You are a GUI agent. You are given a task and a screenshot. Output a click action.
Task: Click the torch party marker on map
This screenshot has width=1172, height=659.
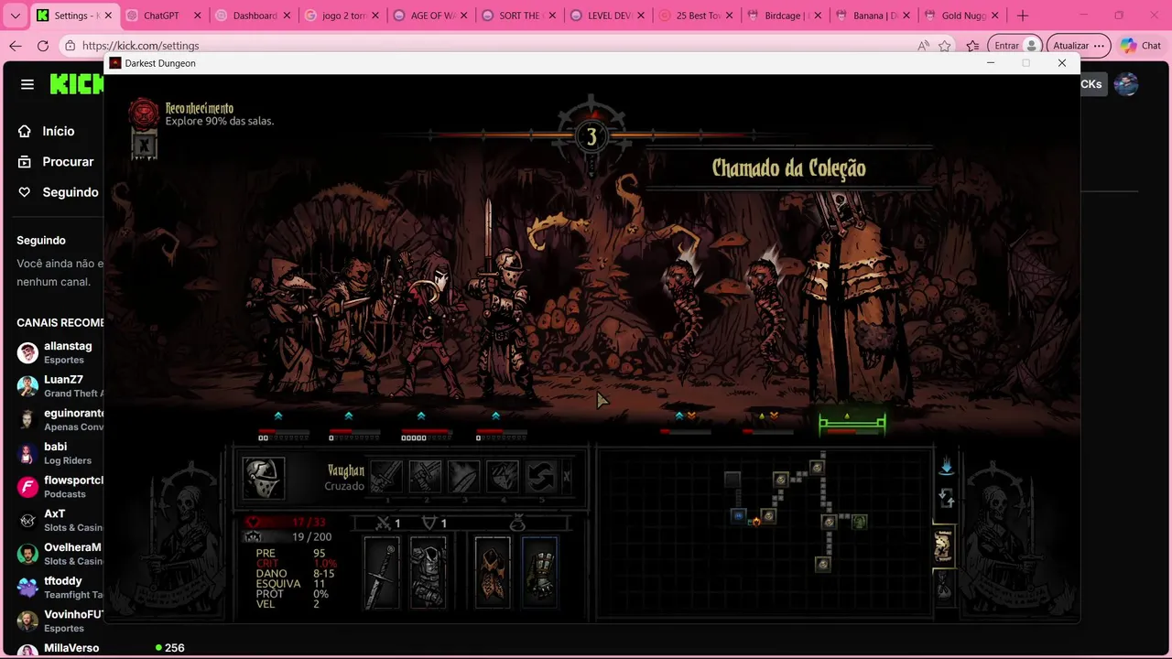(756, 521)
